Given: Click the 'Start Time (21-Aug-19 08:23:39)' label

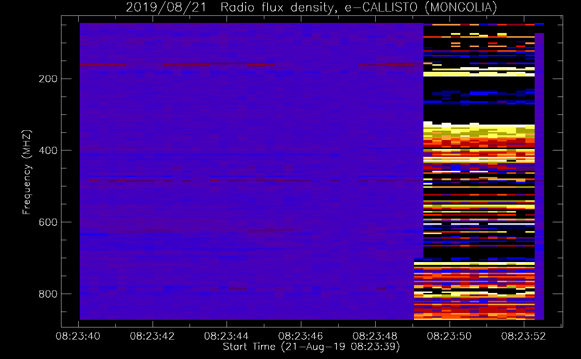Looking at the screenshot, I should 311,347.
